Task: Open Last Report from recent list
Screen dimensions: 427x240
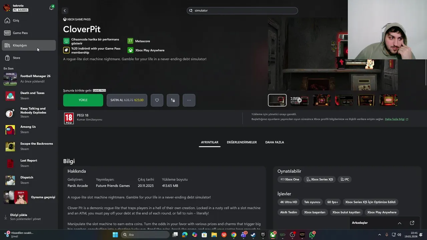Action: [x=29, y=163]
